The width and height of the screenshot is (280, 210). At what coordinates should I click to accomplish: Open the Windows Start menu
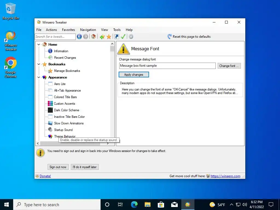pos(7,205)
